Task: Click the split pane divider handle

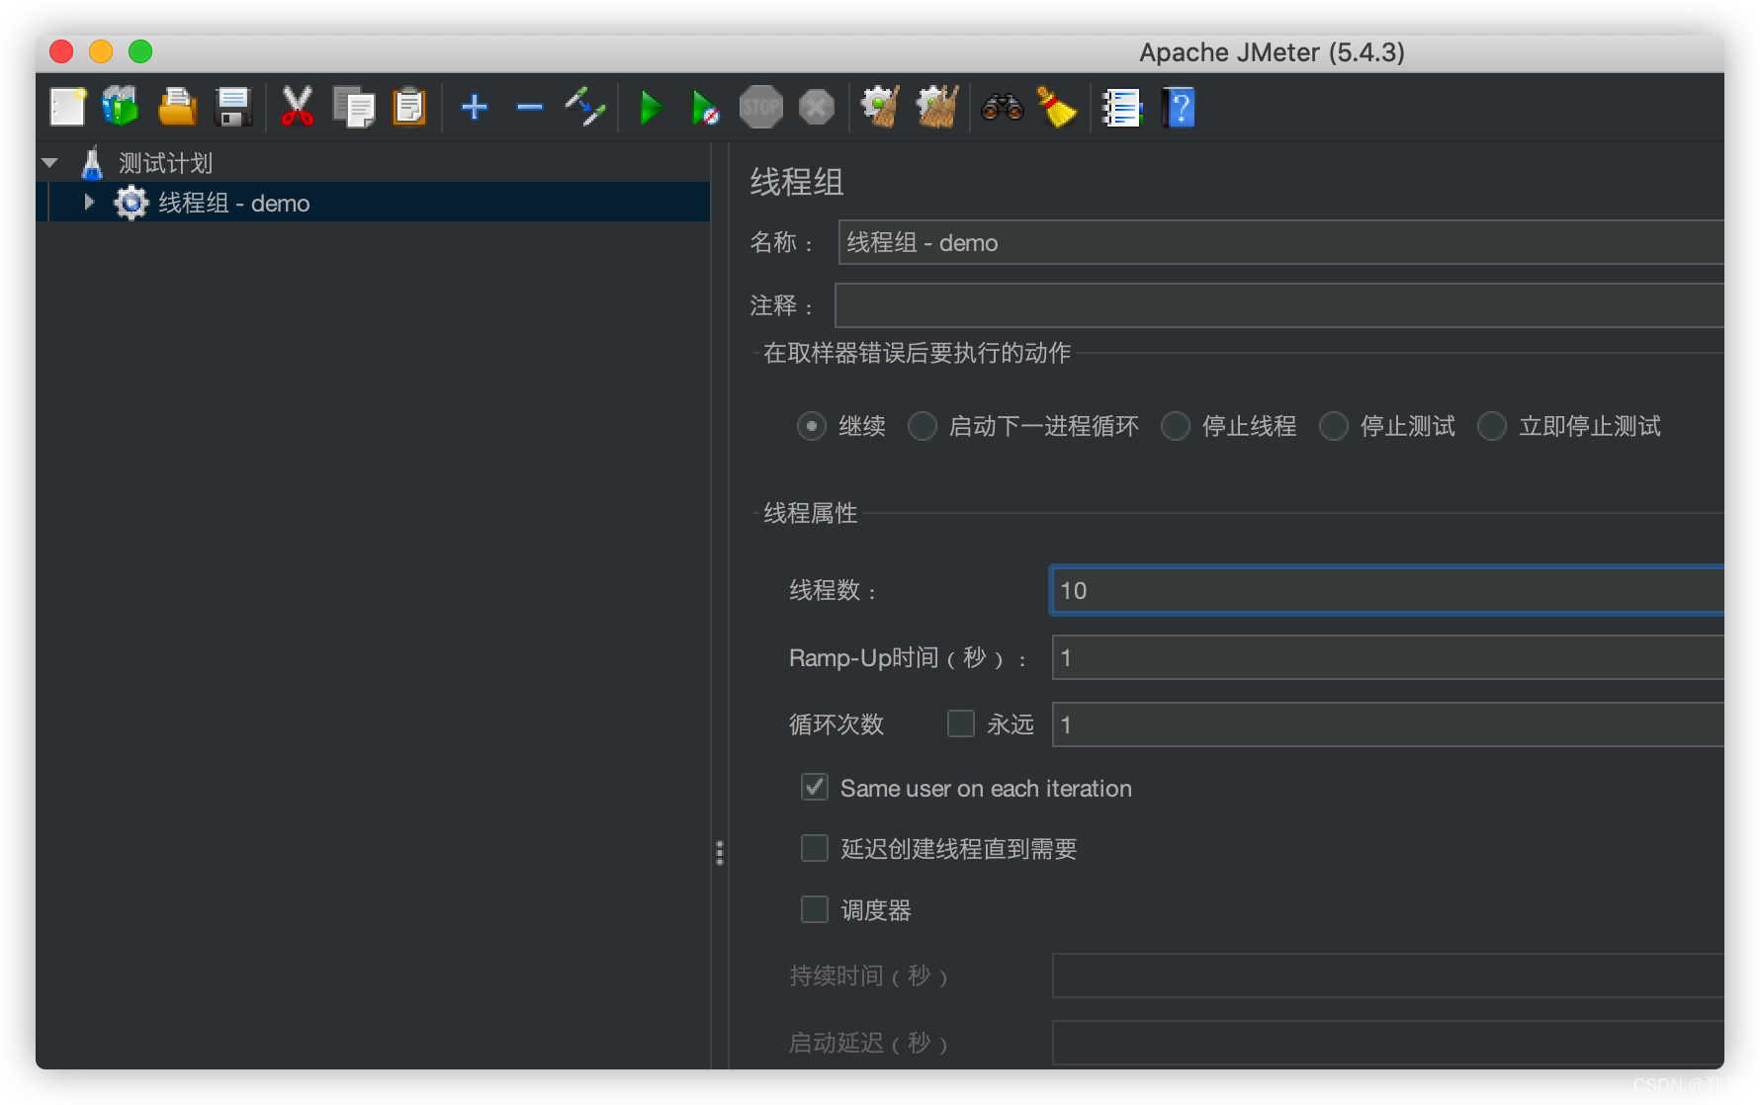Action: tap(720, 852)
